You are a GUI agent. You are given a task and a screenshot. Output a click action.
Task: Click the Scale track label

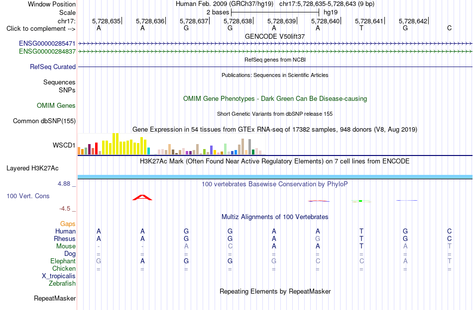[68, 12]
